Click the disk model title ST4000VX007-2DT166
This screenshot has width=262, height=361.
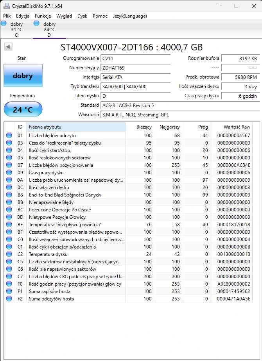pos(131,47)
